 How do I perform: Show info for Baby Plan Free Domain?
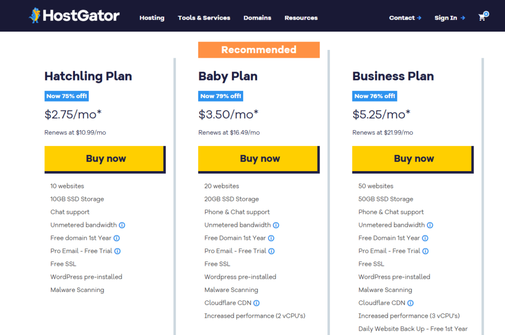click(271, 238)
